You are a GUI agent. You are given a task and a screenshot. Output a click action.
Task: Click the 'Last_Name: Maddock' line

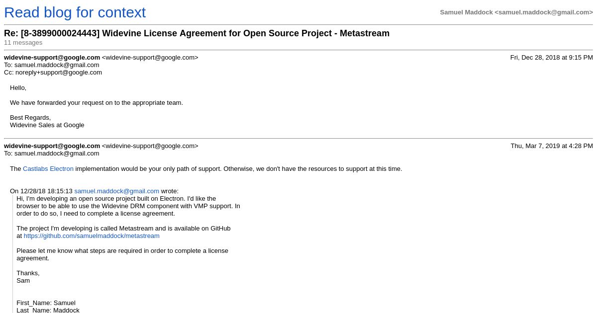48,310
